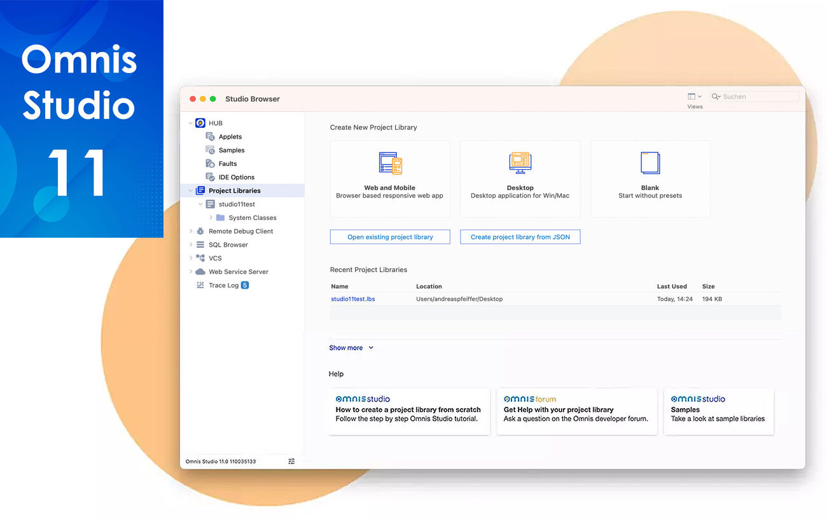Click the Web Service Server cloud icon
The height and width of the screenshot is (520, 827).
[x=200, y=271]
